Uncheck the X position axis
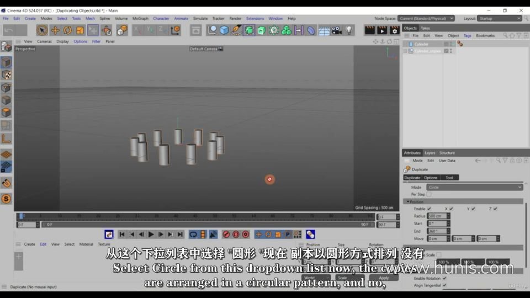The height and width of the screenshot is (298, 530). [x=451, y=209]
